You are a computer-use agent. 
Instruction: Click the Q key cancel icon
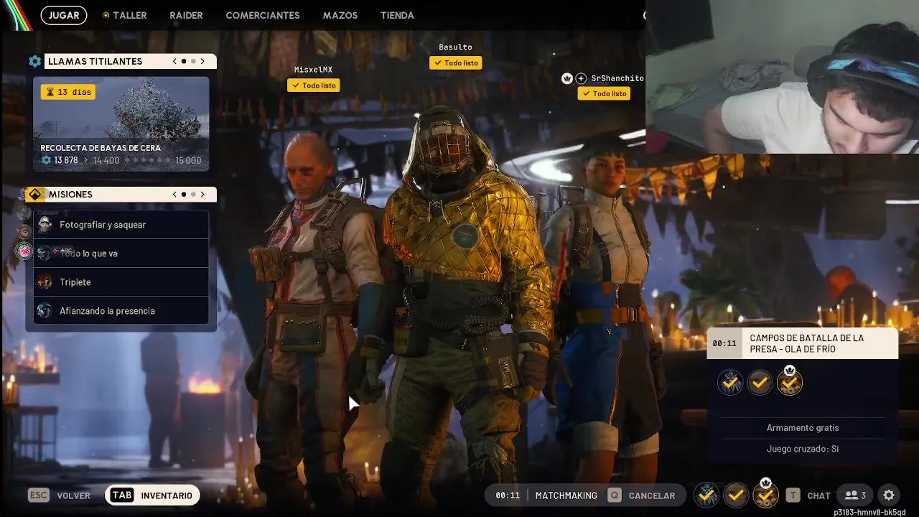click(x=614, y=495)
